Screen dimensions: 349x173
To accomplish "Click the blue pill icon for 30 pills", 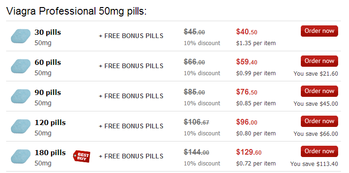I will pos(21,36).
